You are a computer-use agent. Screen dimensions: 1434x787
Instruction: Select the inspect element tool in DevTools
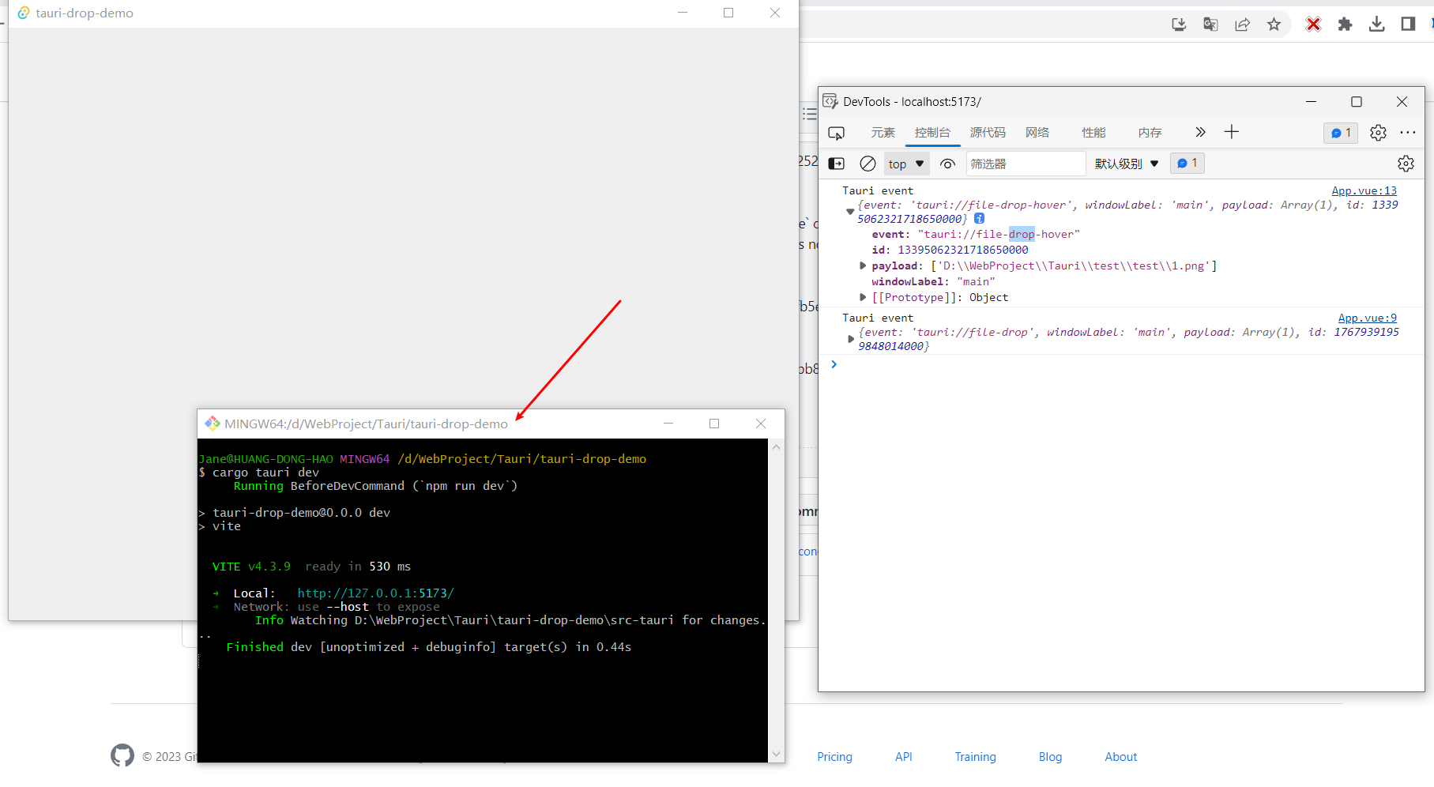836,133
